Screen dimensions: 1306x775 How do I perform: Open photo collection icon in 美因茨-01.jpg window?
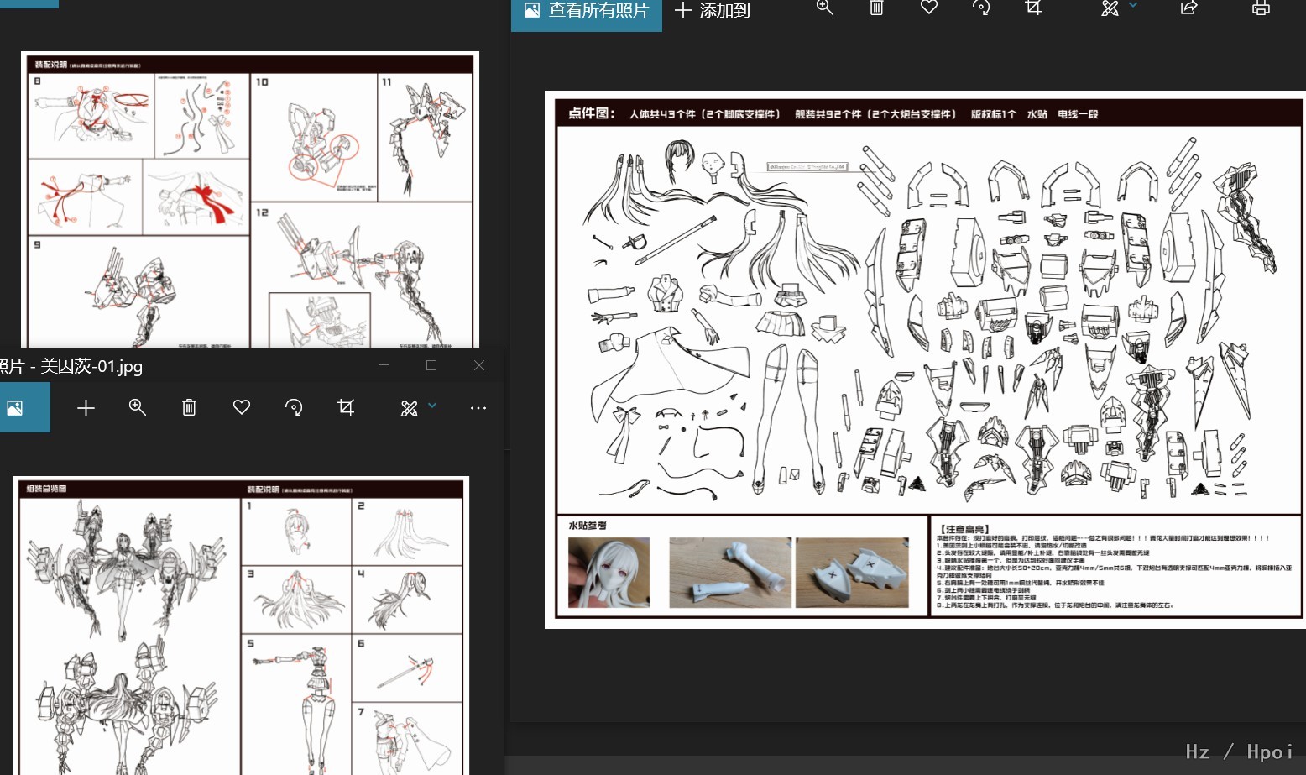(x=15, y=408)
